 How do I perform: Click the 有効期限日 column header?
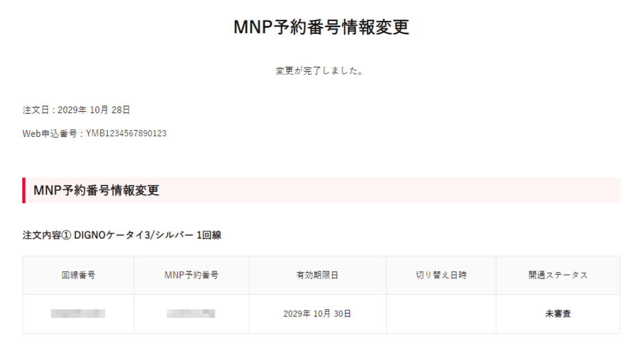(317, 275)
